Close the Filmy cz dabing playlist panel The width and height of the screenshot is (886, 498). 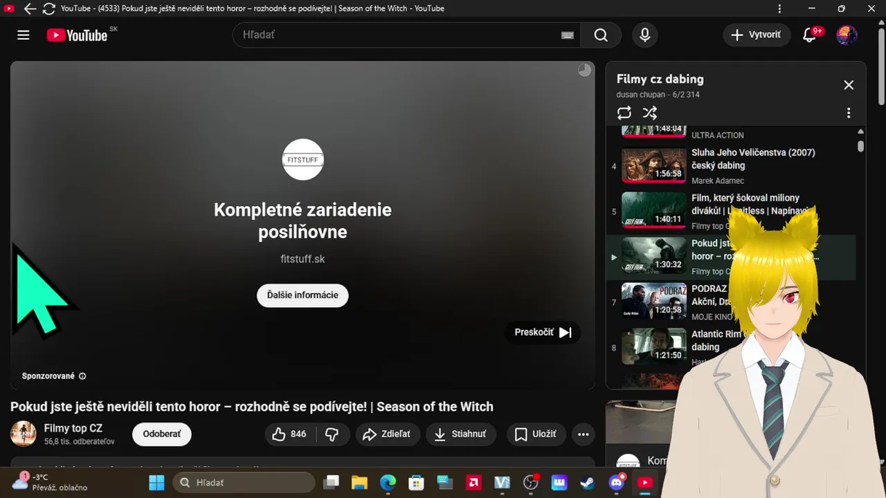coord(849,85)
